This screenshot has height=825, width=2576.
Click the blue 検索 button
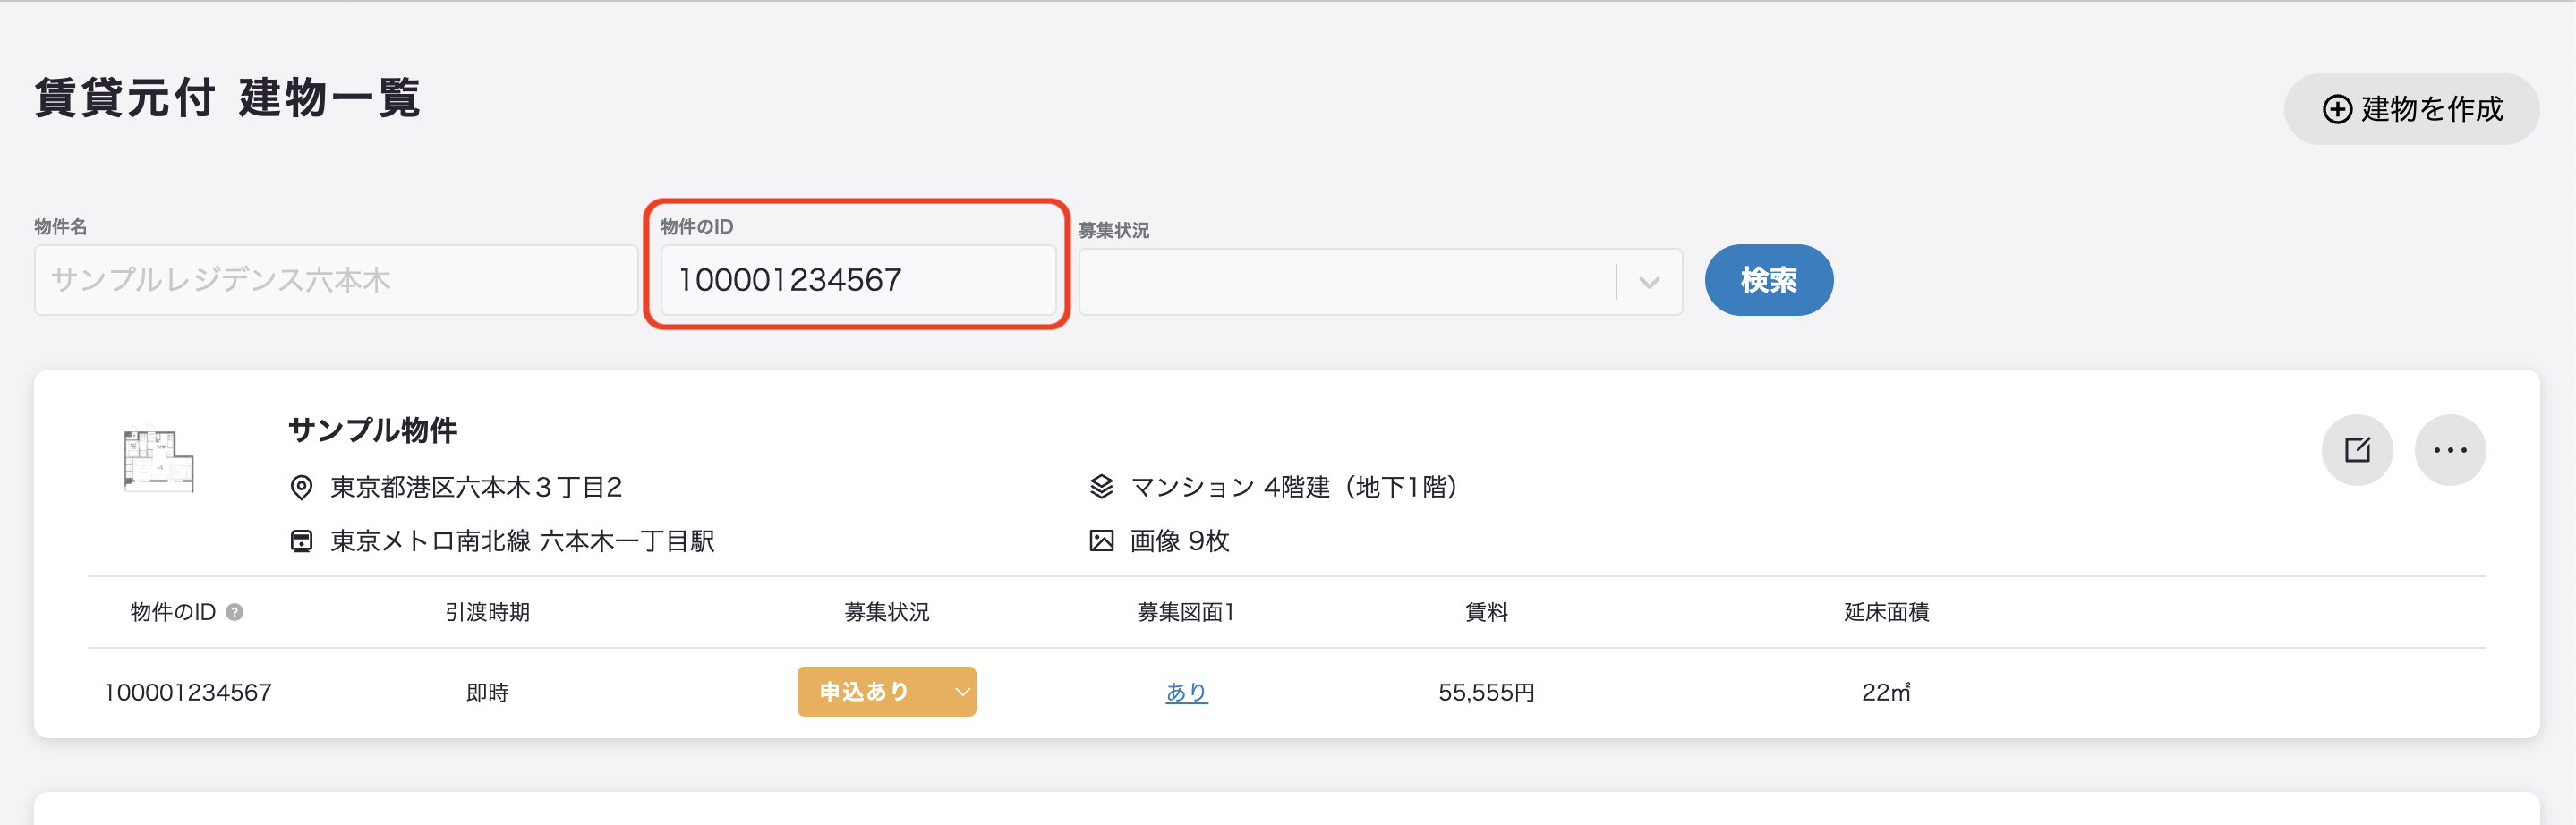1768,280
